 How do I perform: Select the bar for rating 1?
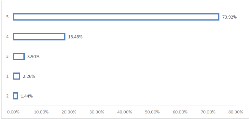tap(17, 76)
